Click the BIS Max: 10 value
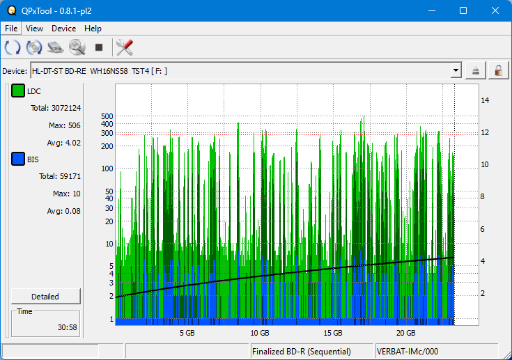This screenshot has height=360, width=512. coord(67,194)
